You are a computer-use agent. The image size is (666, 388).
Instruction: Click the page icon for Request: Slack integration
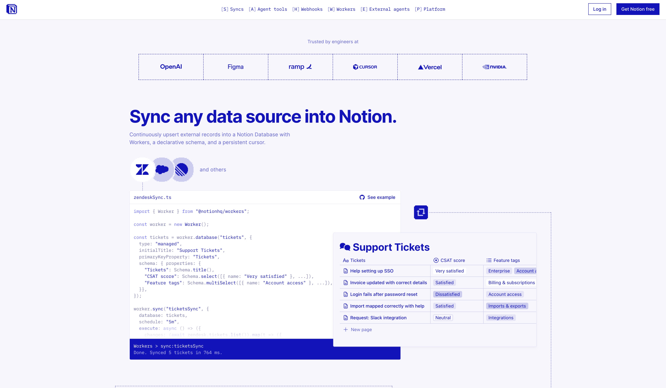coord(346,318)
